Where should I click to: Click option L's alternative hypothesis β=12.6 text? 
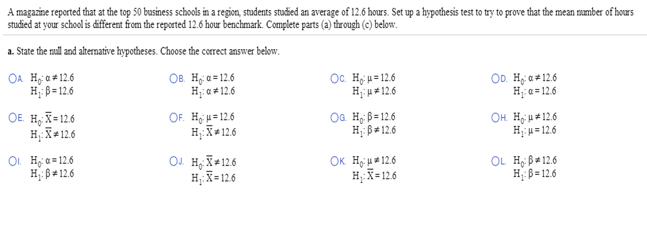[535, 173]
